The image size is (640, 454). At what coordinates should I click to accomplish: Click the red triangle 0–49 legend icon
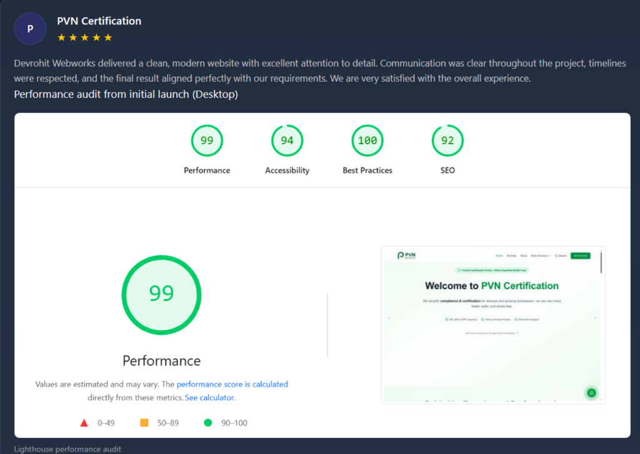coord(84,423)
